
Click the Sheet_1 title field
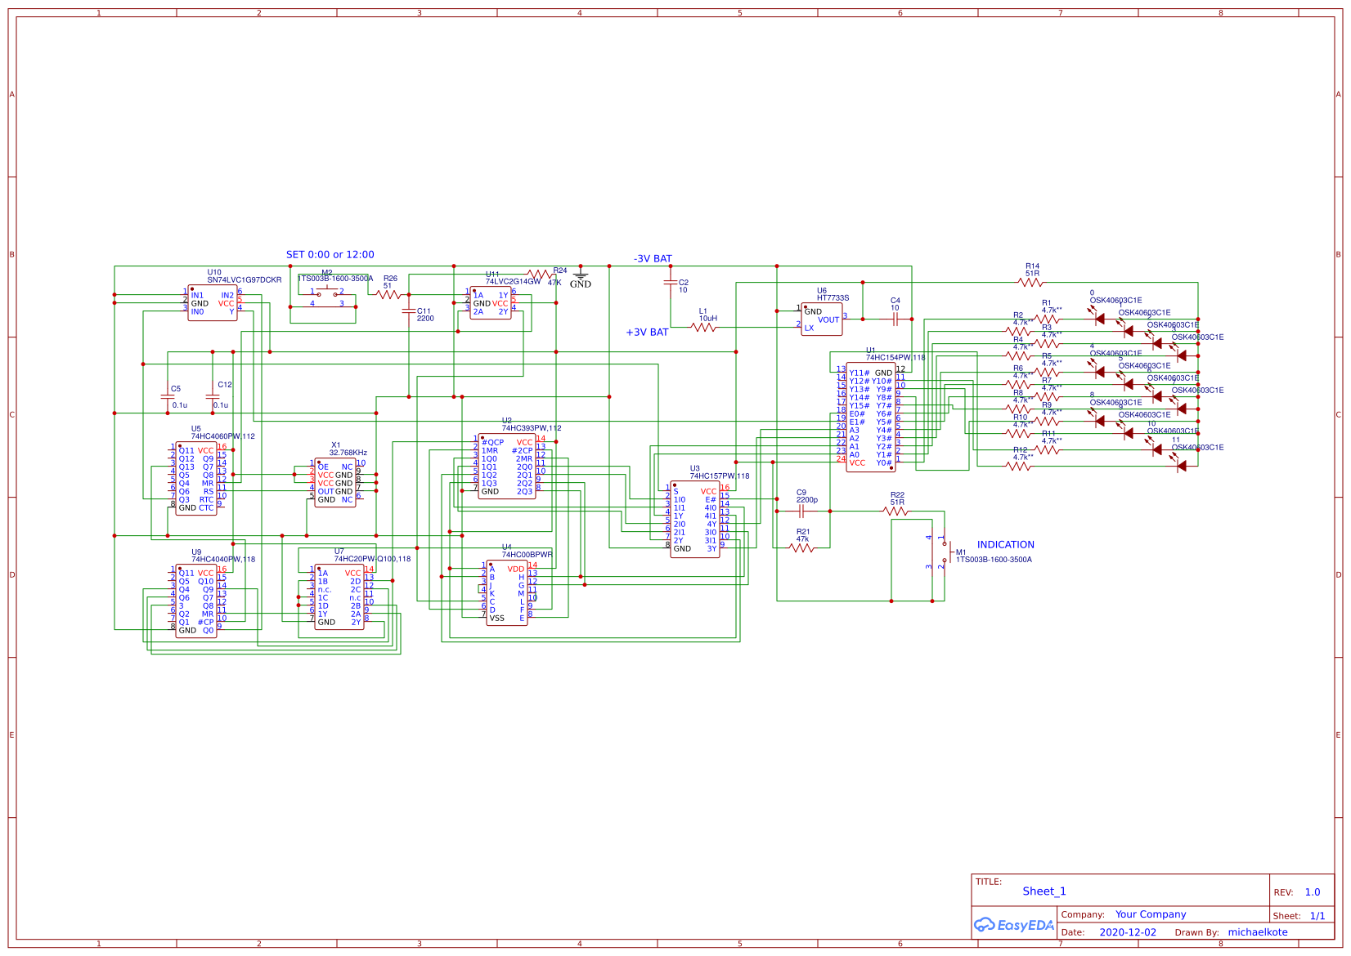point(1044,891)
